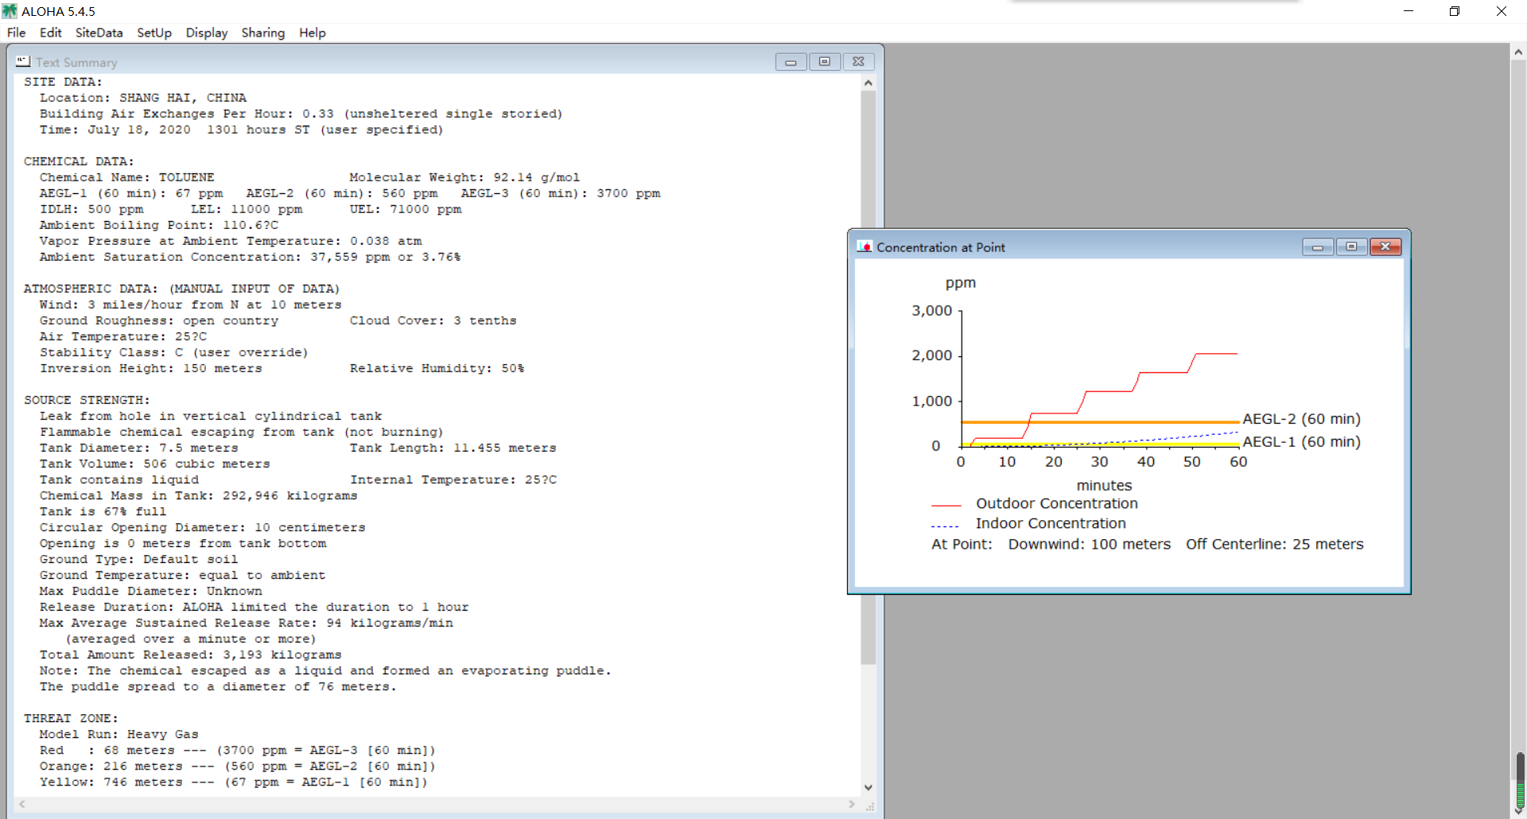This screenshot has width=1527, height=819.
Task: Click 'IDLH: 500 ppm' value
Action: coord(91,209)
